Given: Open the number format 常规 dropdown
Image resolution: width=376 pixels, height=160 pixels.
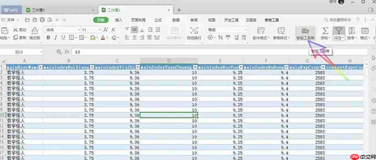Looking at the screenshot, I should (x=246, y=30).
